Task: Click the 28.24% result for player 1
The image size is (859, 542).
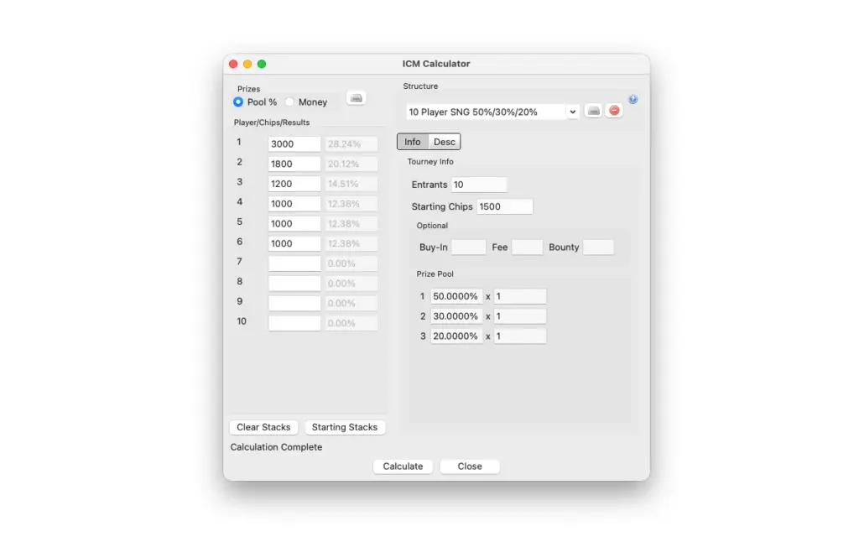Action: pyautogui.click(x=351, y=144)
